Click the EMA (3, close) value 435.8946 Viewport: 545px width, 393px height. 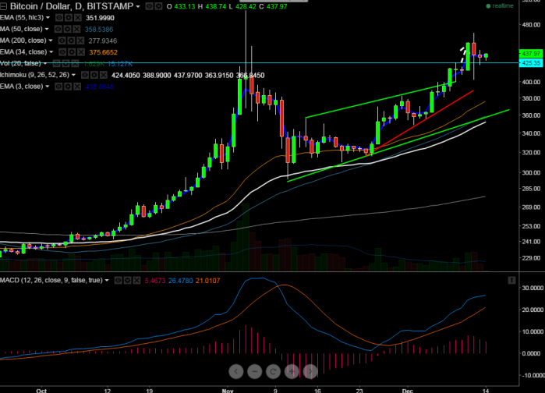(x=99, y=87)
